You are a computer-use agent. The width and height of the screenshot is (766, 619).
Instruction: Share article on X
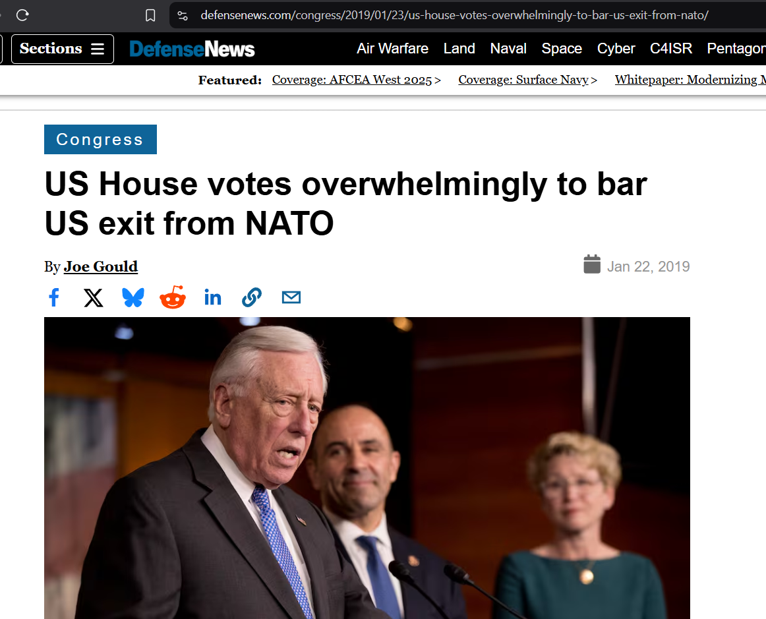[x=94, y=297]
